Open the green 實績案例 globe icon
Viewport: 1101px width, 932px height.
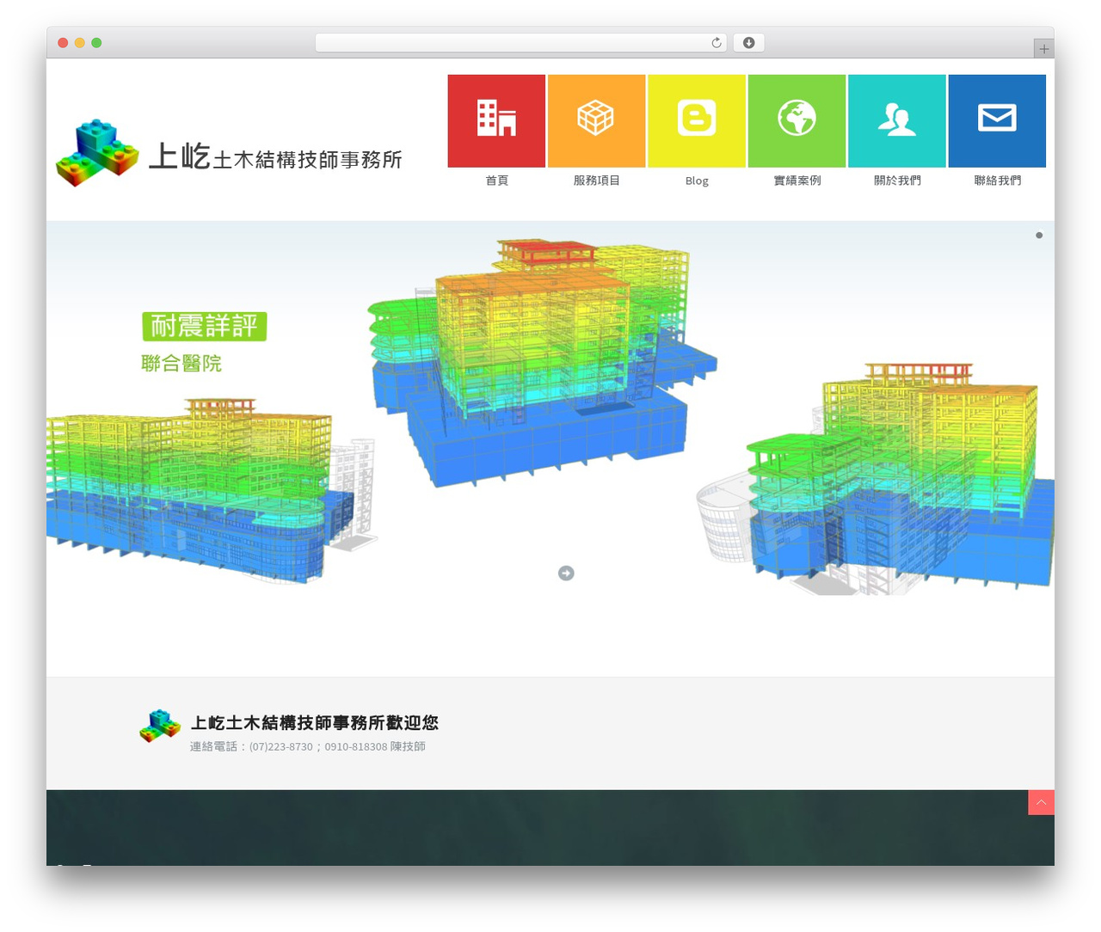(x=797, y=120)
